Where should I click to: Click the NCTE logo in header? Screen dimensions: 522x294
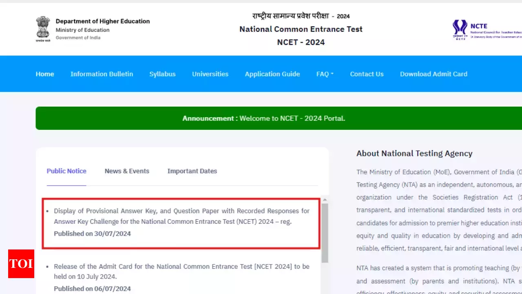pos(487,30)
